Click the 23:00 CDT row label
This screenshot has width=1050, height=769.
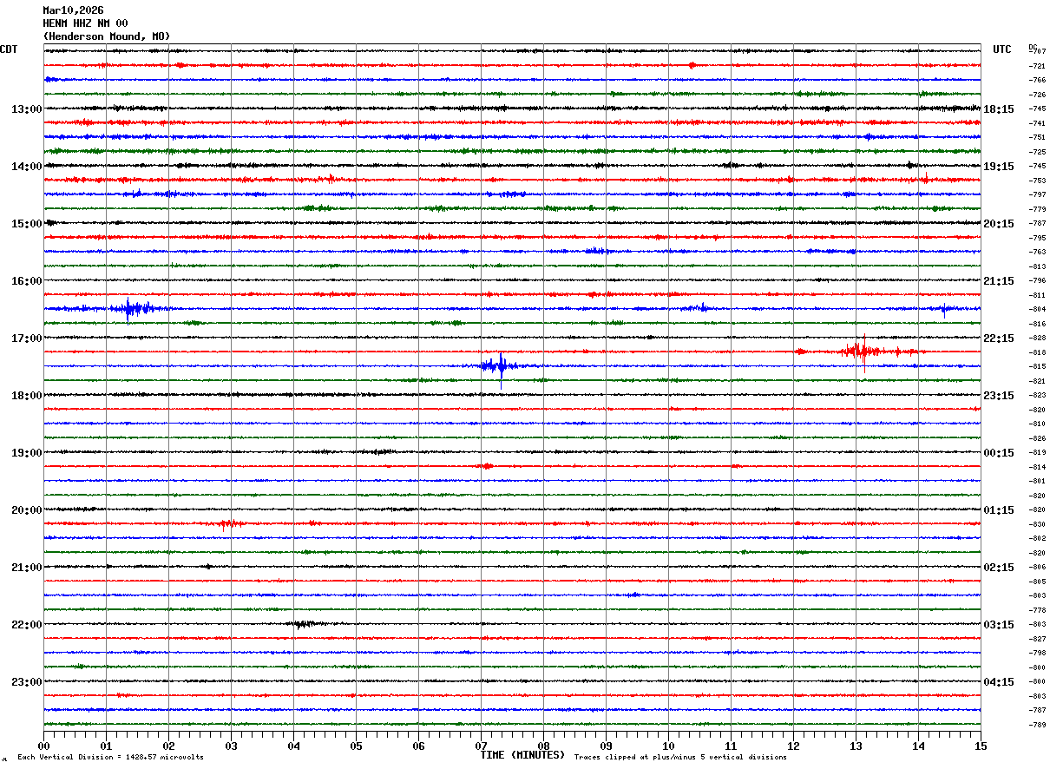click(26, 682)
